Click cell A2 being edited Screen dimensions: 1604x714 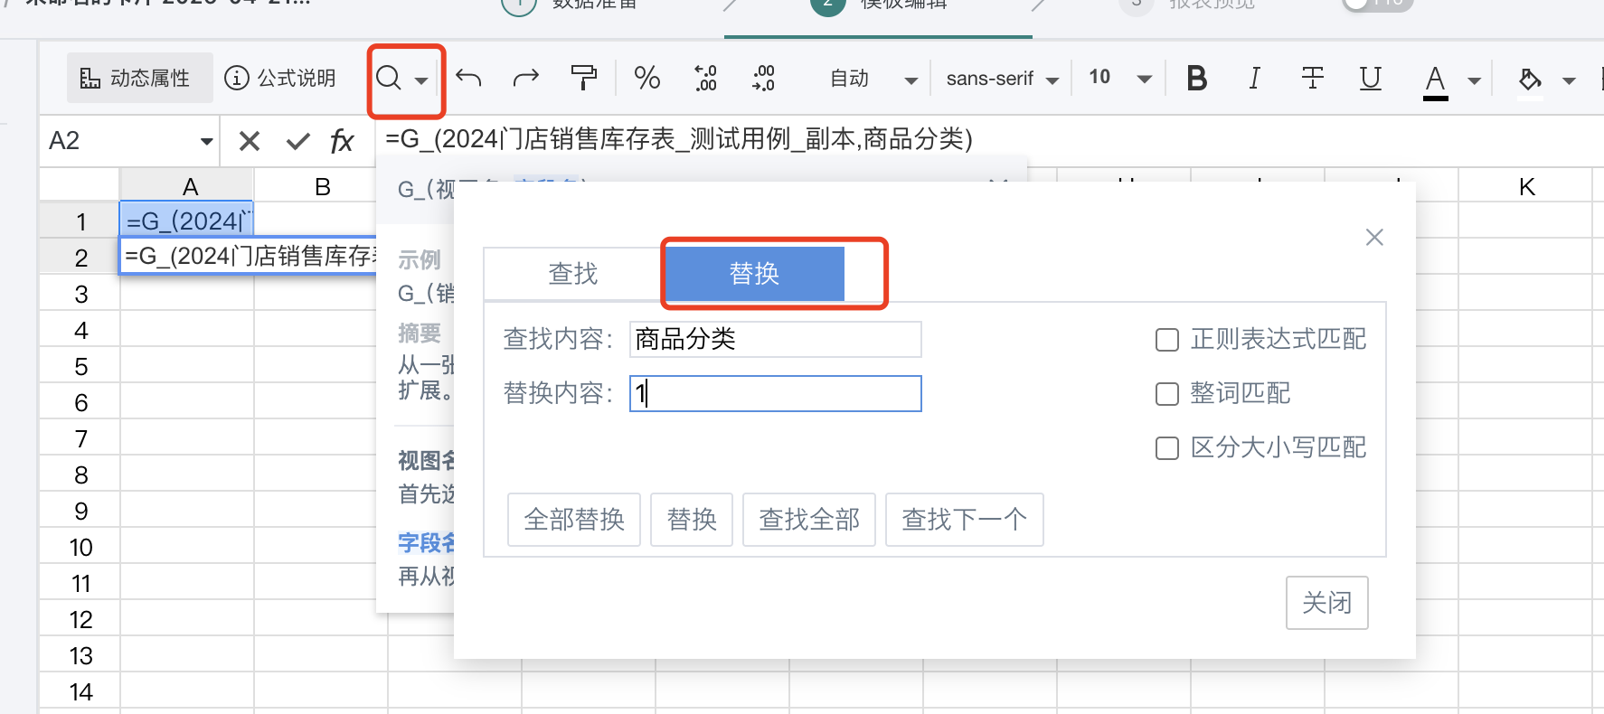click(249, 256)
